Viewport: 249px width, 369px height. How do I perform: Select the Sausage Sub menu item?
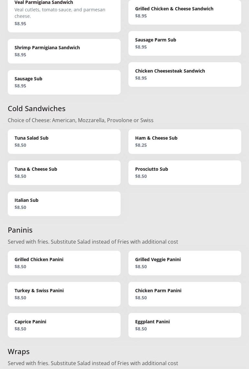(64, 82)
